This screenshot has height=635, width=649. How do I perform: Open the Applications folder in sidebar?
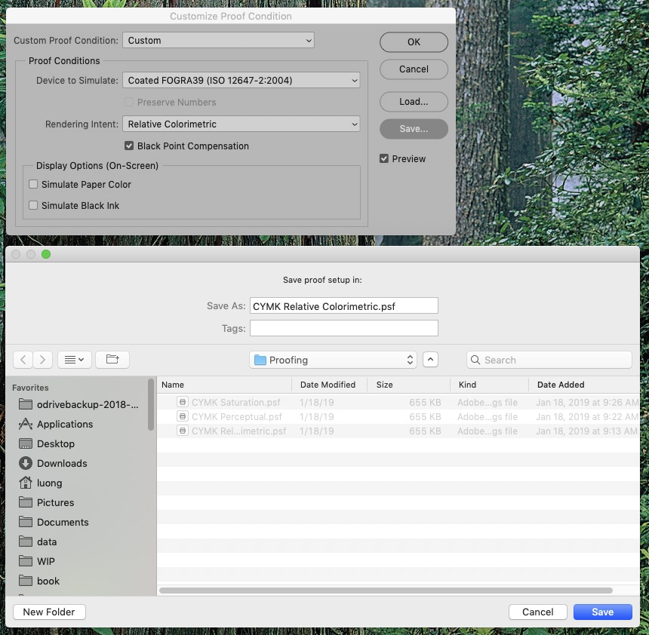click(64, 424)
